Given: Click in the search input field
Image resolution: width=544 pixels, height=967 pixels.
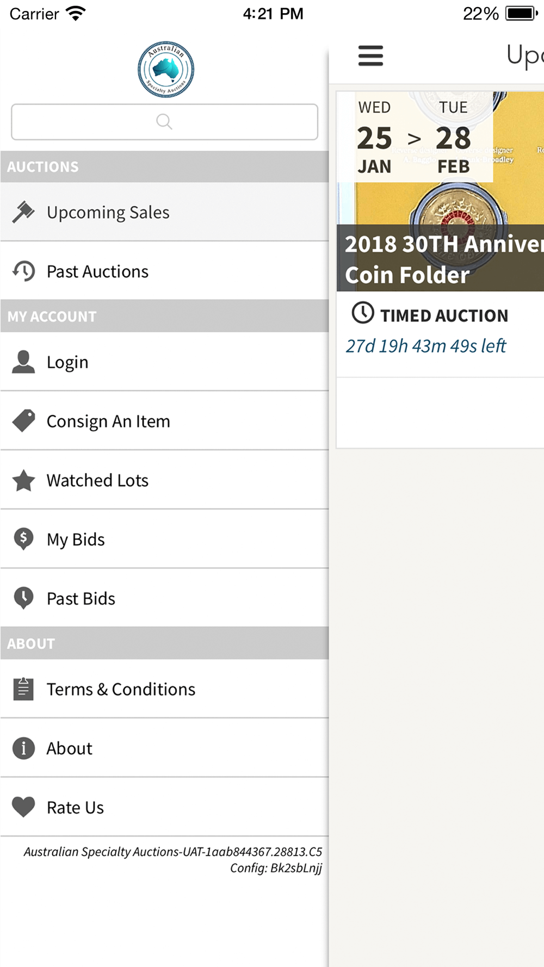Looking at the screenshot, I should [x=164, y=122].
